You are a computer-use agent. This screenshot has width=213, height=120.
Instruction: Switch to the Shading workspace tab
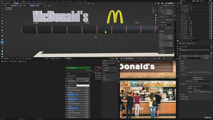[x=52, y=1]
